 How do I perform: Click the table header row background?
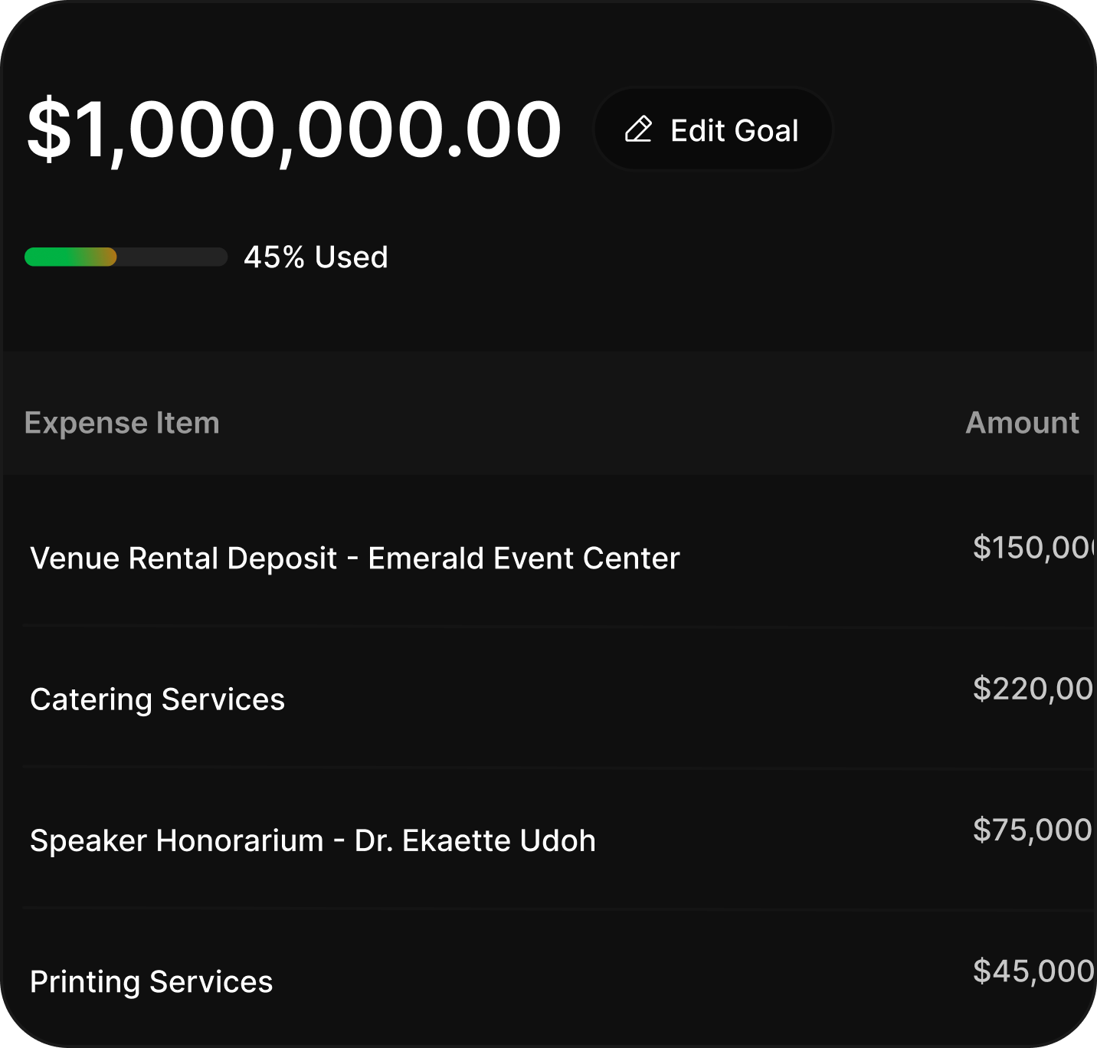[x=548, y=414]
